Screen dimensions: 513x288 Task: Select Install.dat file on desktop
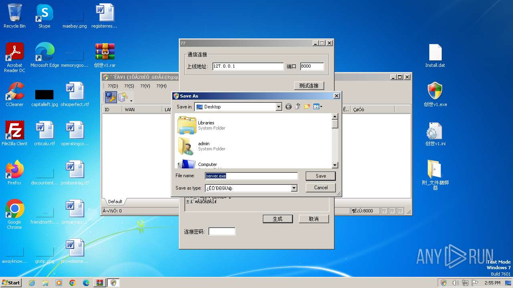click(435, 55)
